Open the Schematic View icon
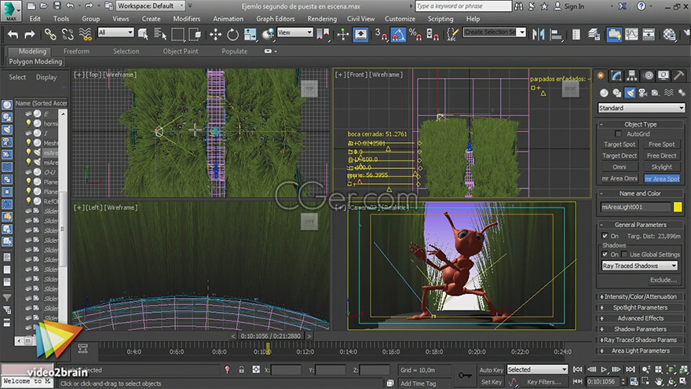This screenshot has height=389, width=691. pos(649,34)
